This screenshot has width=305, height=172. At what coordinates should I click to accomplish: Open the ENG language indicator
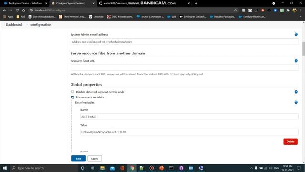pyautogui.click(x=276, y=168)
